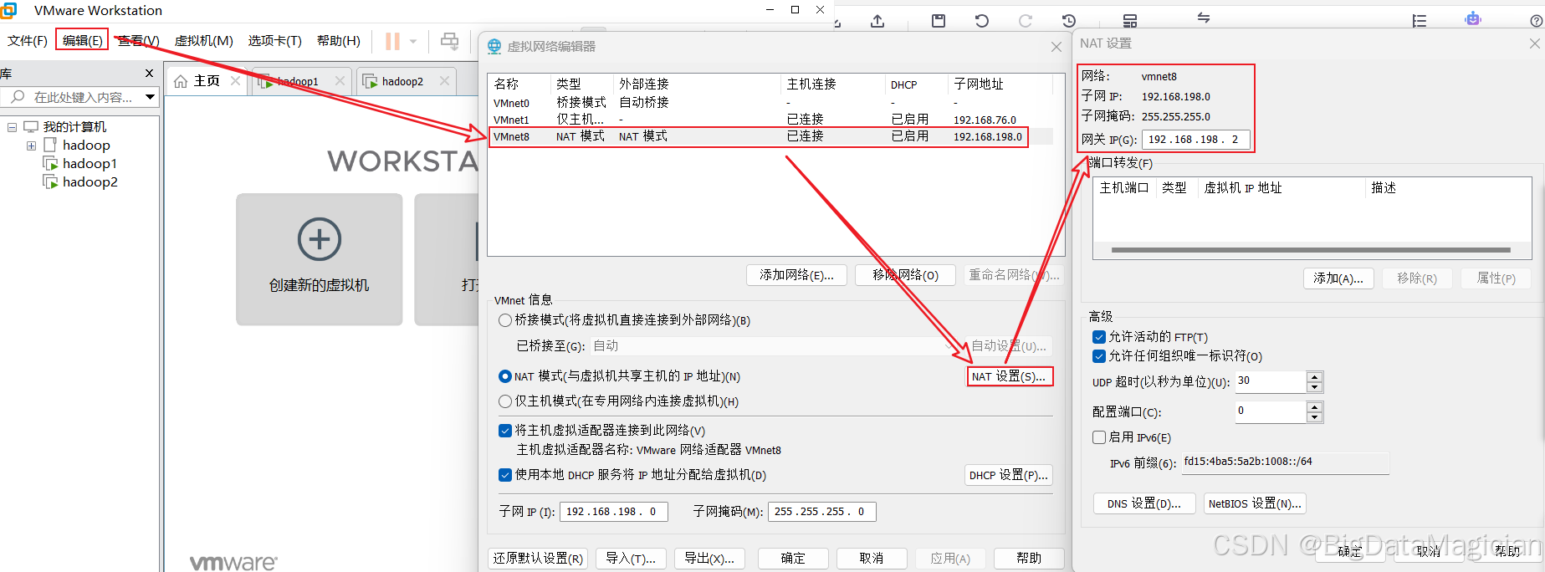Close the 库 library panel
The height and width of the screenshot is (572, 1545).
150,74
